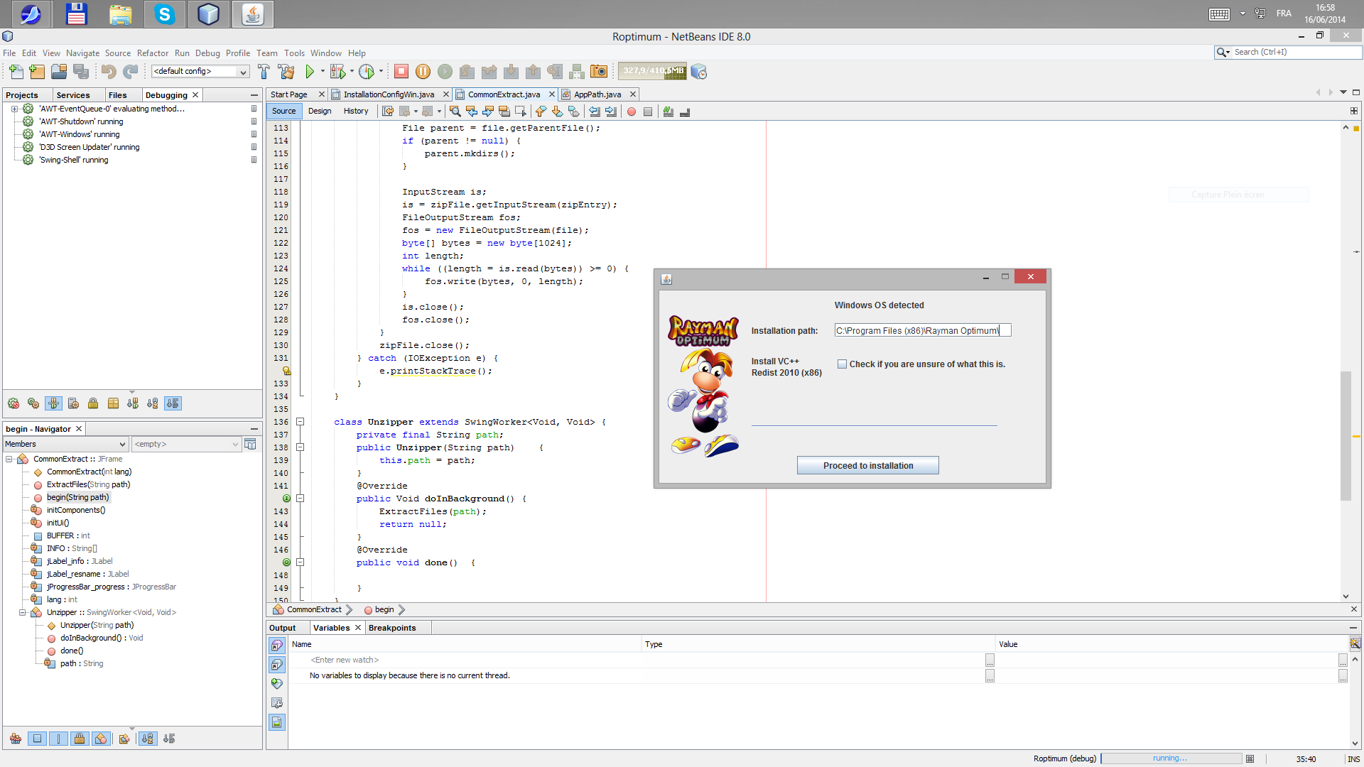Viewport: 1364px width, 767px height.
Task: Click the breakpoint glyph on line 142
Action: [x=286, y=499]
